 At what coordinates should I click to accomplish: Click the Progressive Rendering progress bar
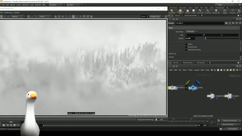click(x=161, y=119)
